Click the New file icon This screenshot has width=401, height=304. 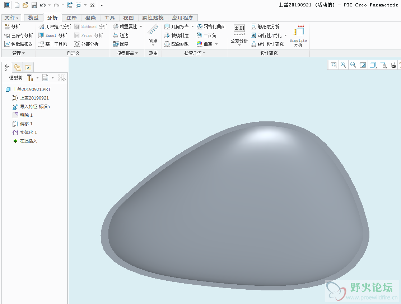pos(17,5)
